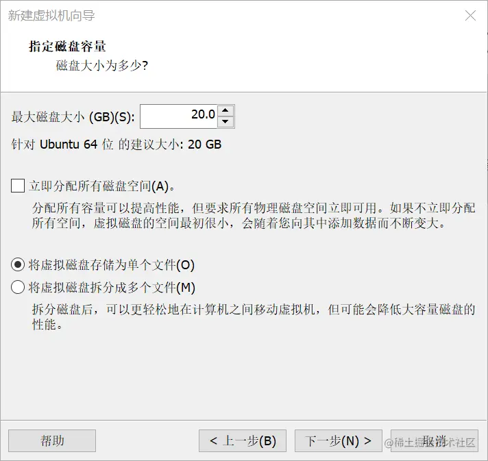Click the 拆分磁盘后 description paragraph
Image resolution: width=488 pixels, height=461 pixels.
pos(254,316)
